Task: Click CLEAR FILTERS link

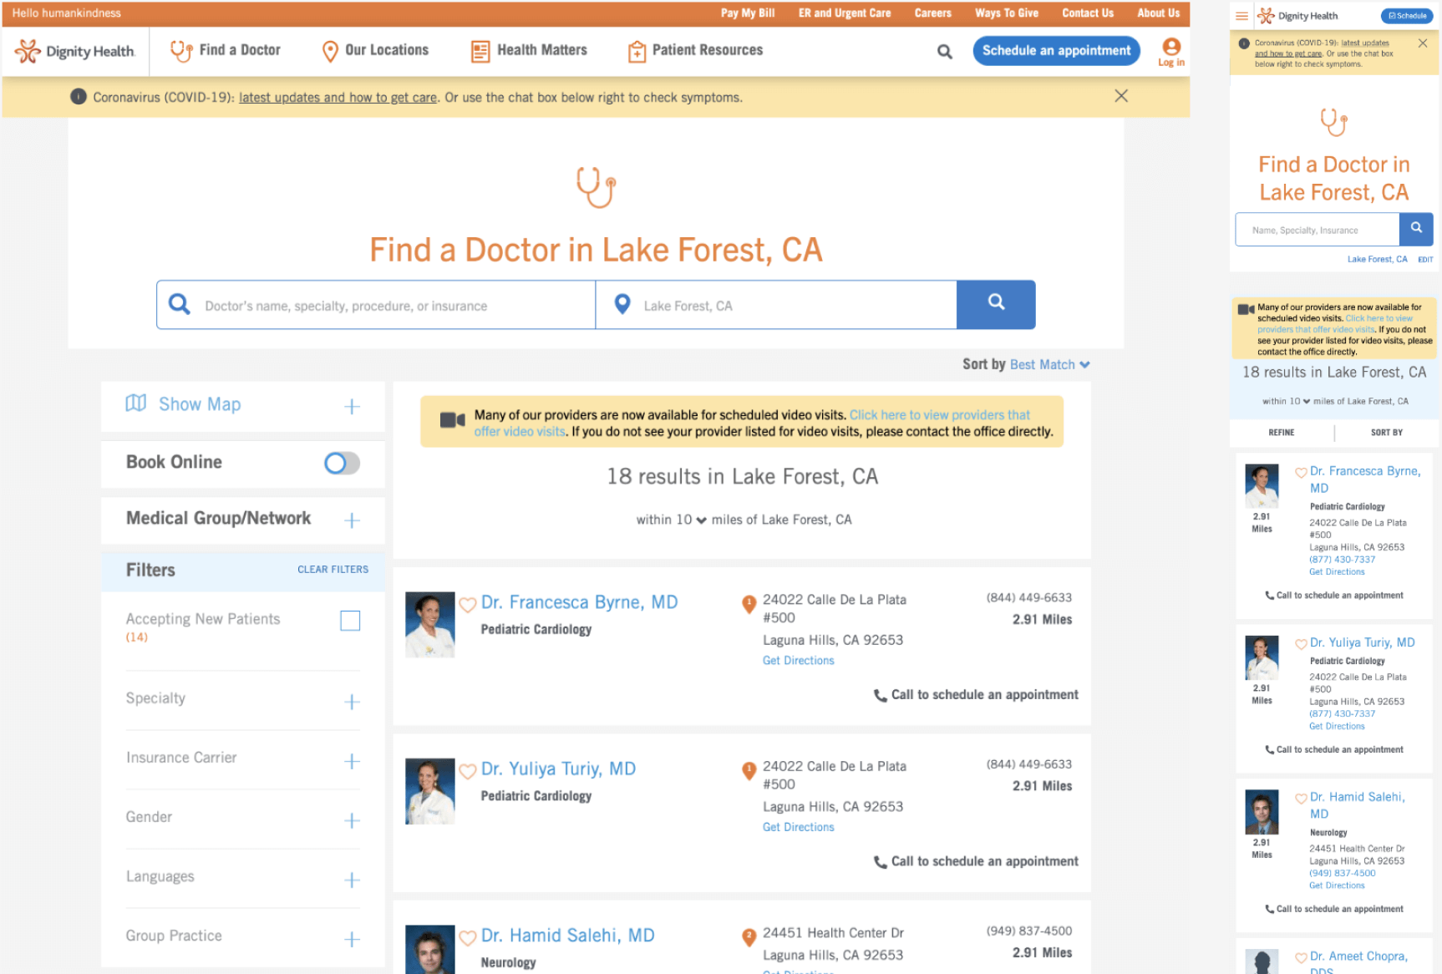Action: click(x=333, y=570)
